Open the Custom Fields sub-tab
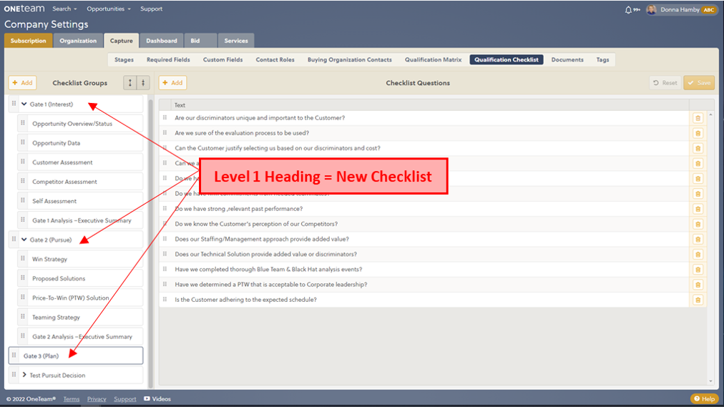This screenshot has height=407, width=724. point(223,59)
